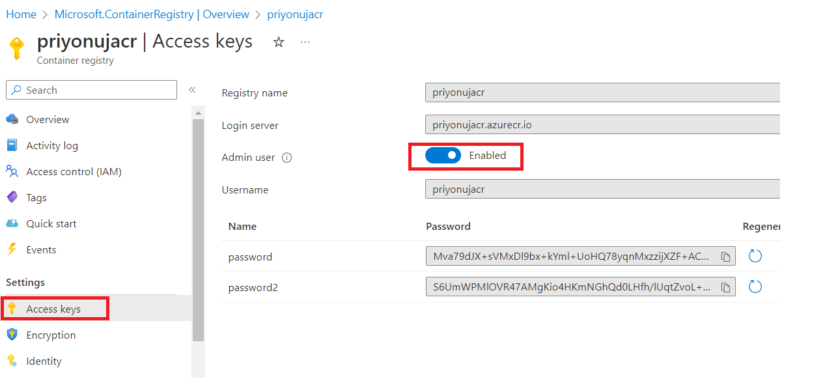827x379 pixels.
Task: Select Access keys in Settings
Action: (x=53, y=309)
